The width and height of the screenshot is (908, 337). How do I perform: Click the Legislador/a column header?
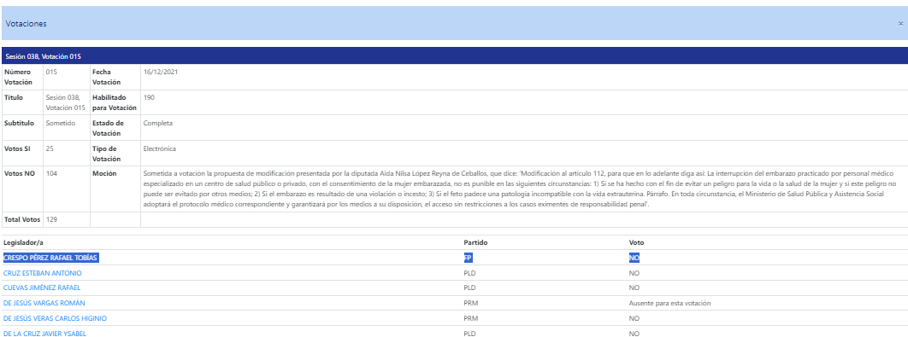click(x=23, y=242)
